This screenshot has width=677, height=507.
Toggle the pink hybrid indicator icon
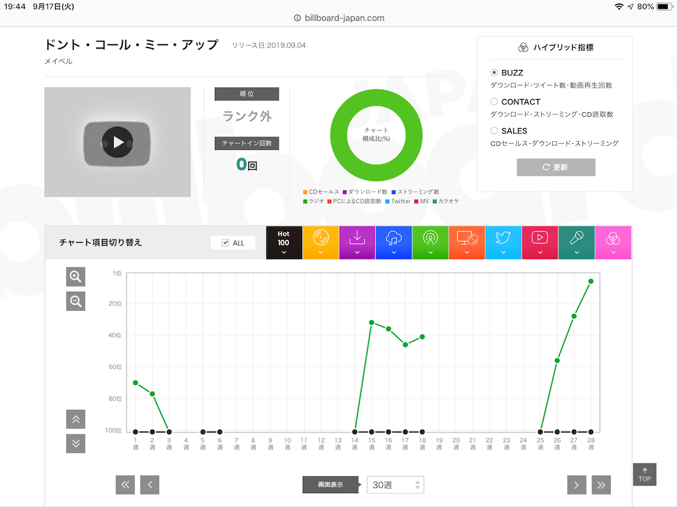613,243
